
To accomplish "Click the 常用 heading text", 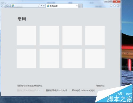I will [22, 19].
